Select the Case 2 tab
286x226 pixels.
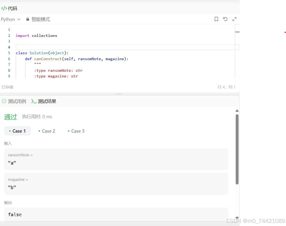[47, 131]
